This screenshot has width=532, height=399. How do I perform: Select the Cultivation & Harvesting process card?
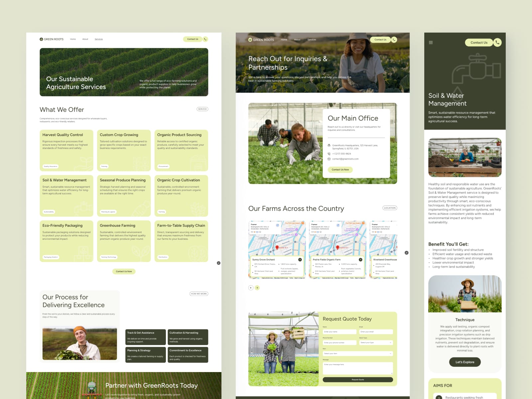point(188,337)
